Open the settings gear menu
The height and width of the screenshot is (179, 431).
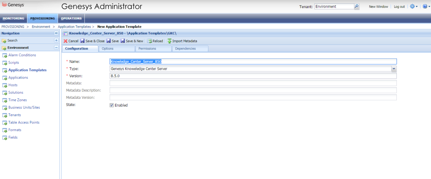point(412,6)
